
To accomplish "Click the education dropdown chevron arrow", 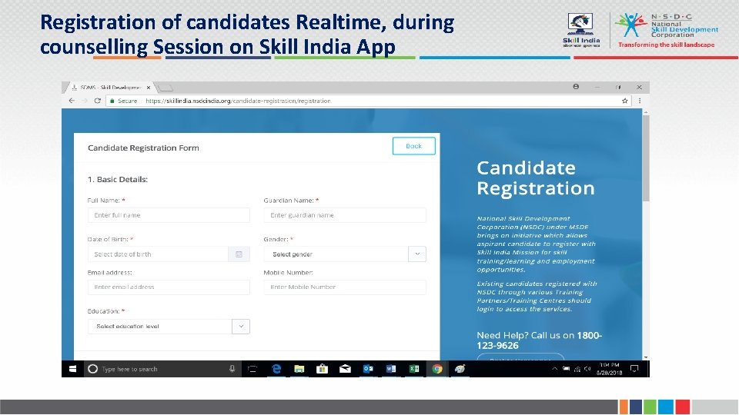I will 241,327.
